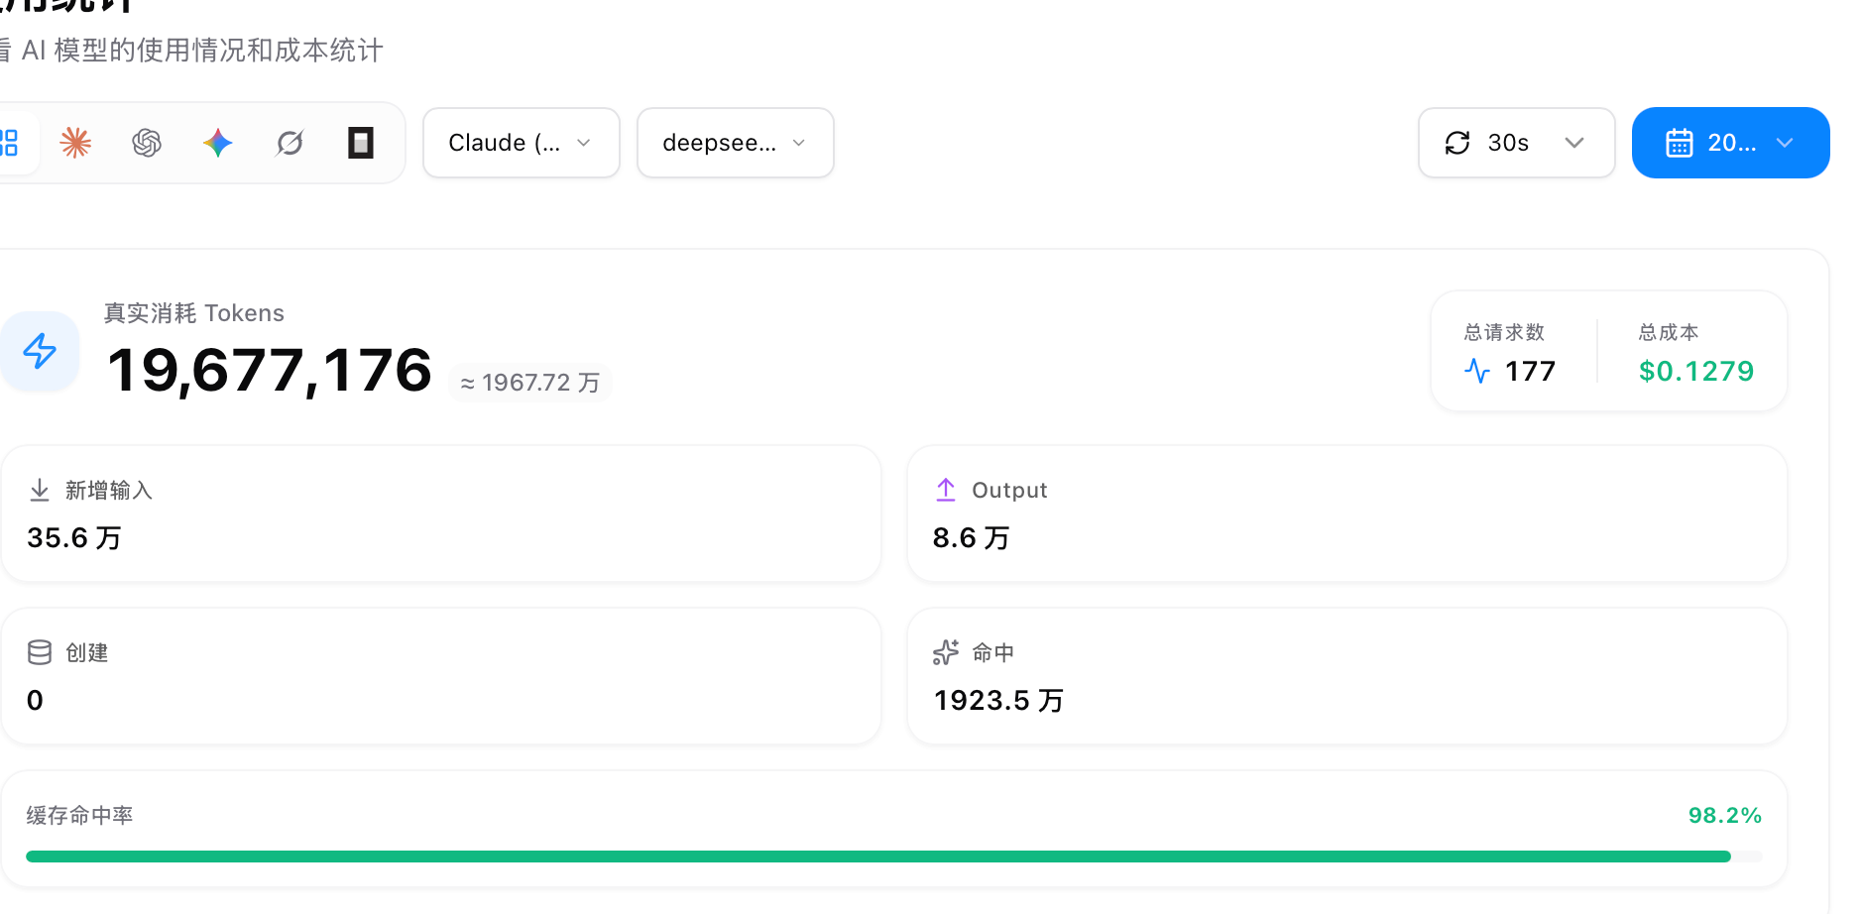Click the 命中 label
The height and width of the screenshot is (914, 1862).
pos(993,652)
